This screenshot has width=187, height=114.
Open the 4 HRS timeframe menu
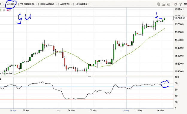point(11,4)
